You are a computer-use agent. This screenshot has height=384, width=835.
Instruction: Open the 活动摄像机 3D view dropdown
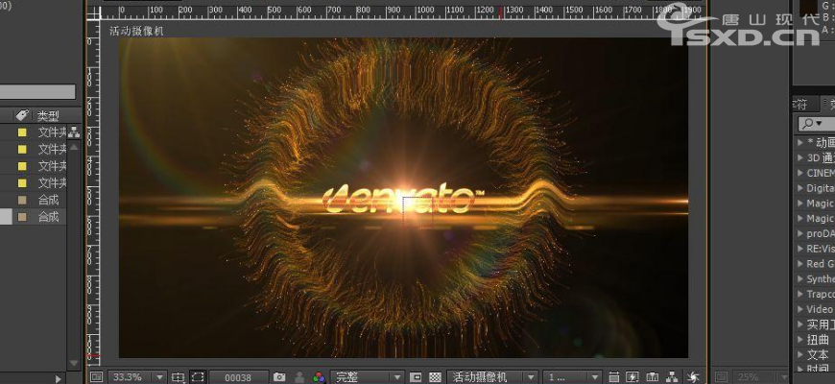click(x=492, y=377)
